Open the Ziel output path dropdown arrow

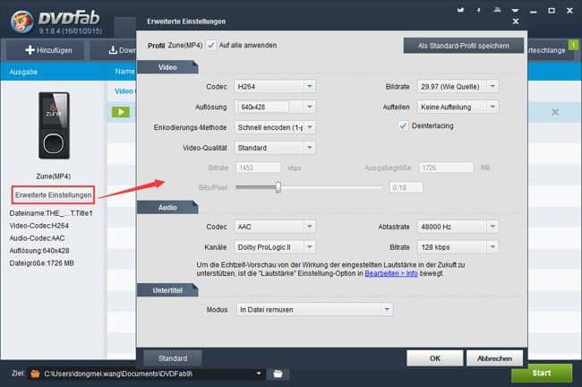(x=259, y=374)
